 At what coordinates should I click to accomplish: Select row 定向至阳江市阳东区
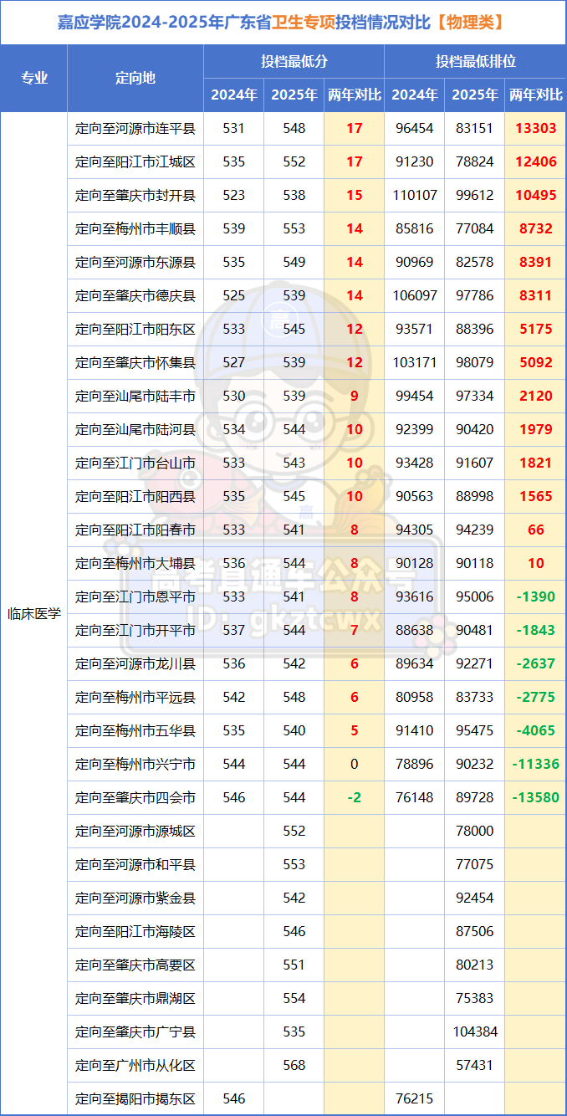pos(317,330)
